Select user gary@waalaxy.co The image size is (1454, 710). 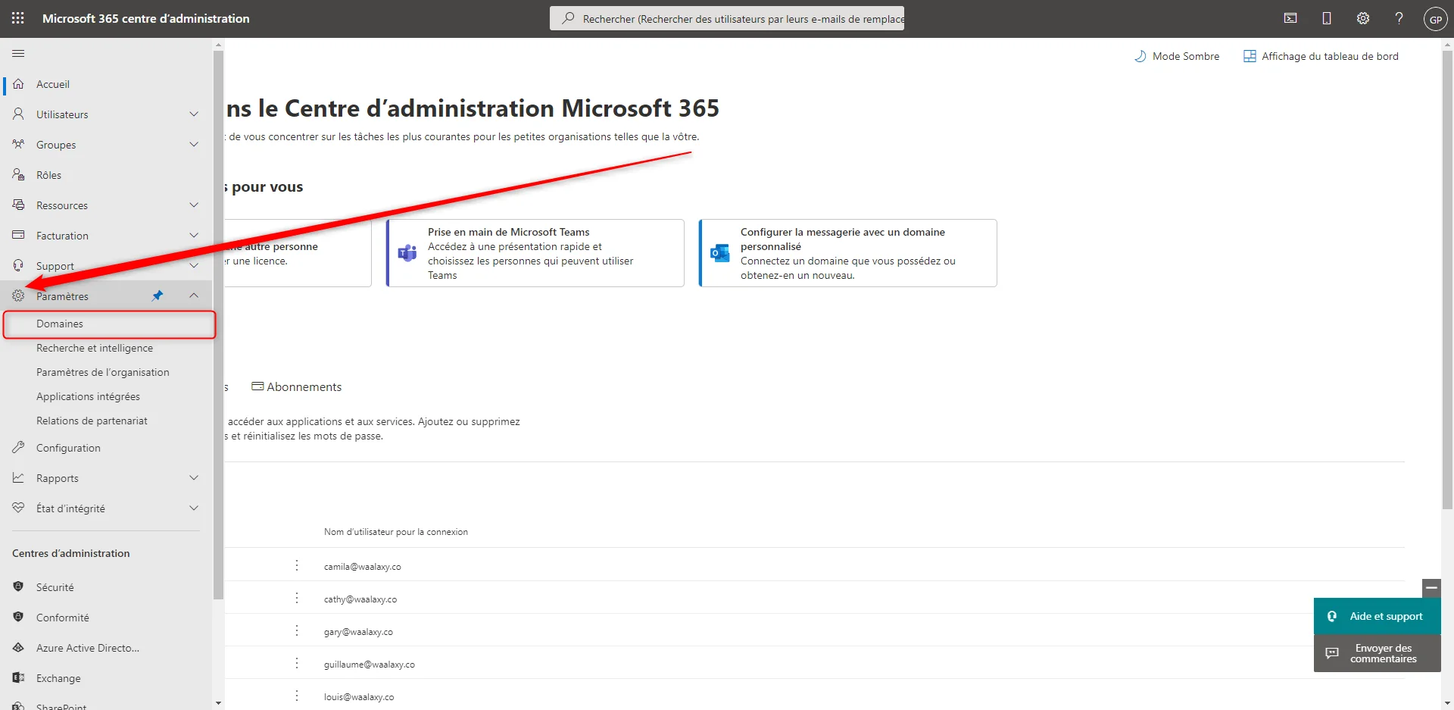click(x=358, y=632)
